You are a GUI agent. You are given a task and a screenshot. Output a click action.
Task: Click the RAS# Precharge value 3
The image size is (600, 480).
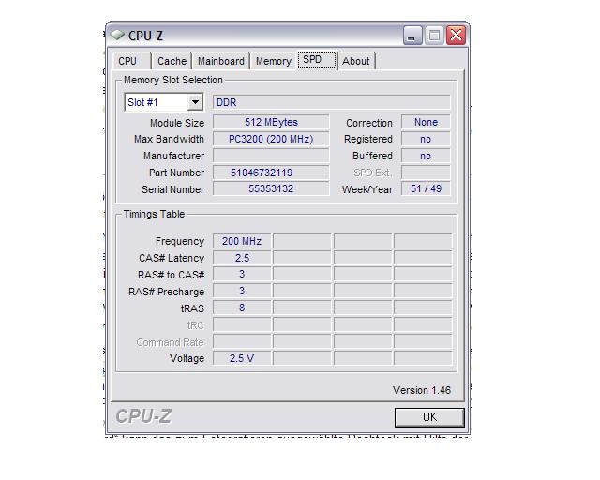[x=242, y=292]
